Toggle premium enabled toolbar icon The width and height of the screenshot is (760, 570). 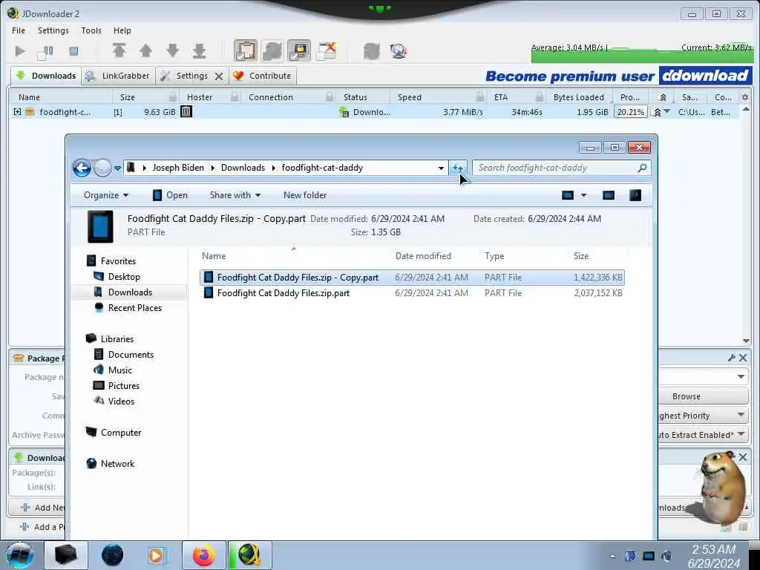click(x=299, y=50)
